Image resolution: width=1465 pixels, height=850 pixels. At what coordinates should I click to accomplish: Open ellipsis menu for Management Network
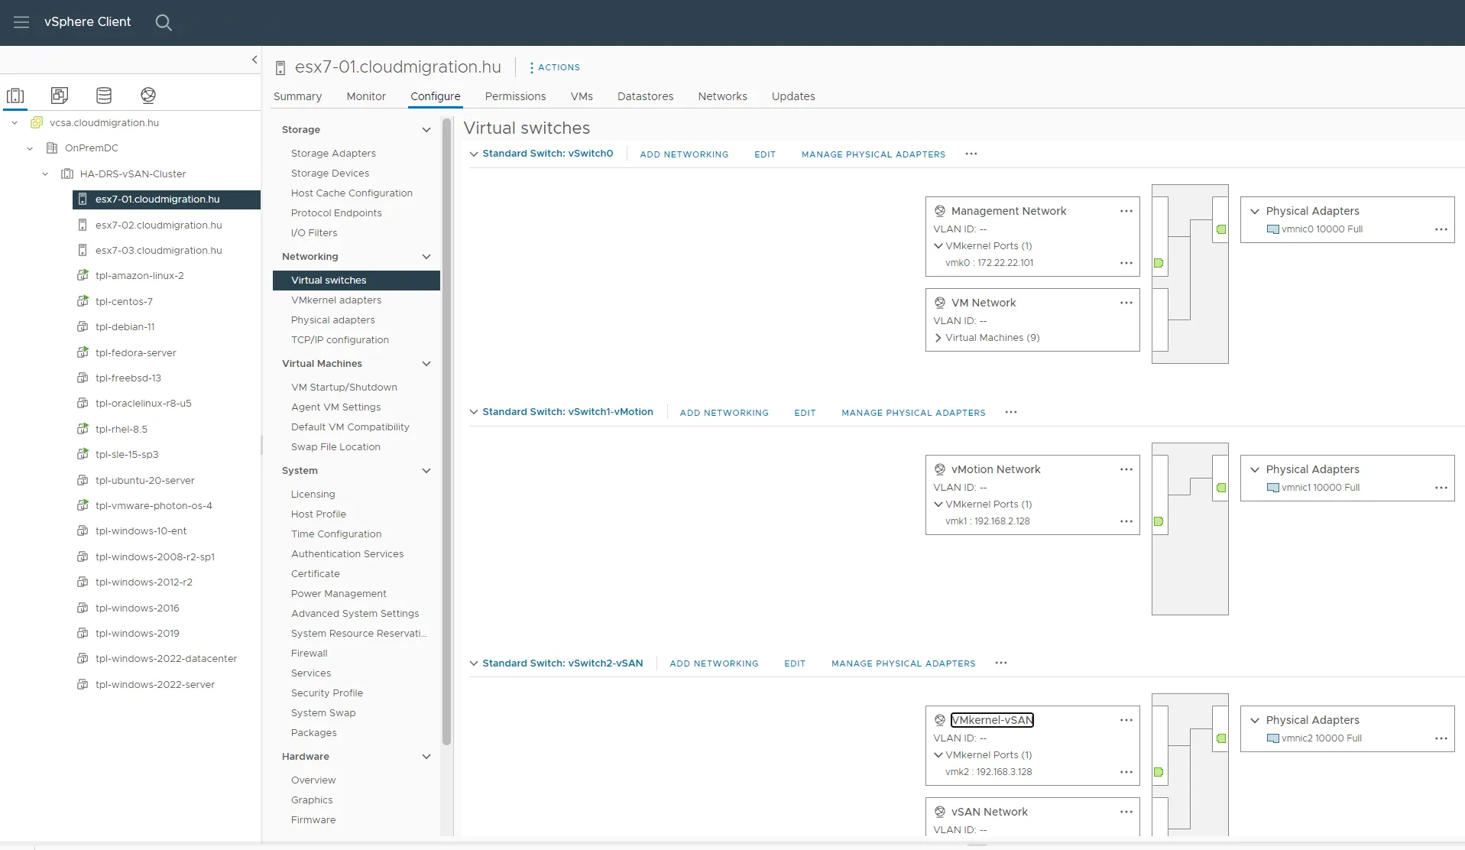click(x=1126, y=211)
